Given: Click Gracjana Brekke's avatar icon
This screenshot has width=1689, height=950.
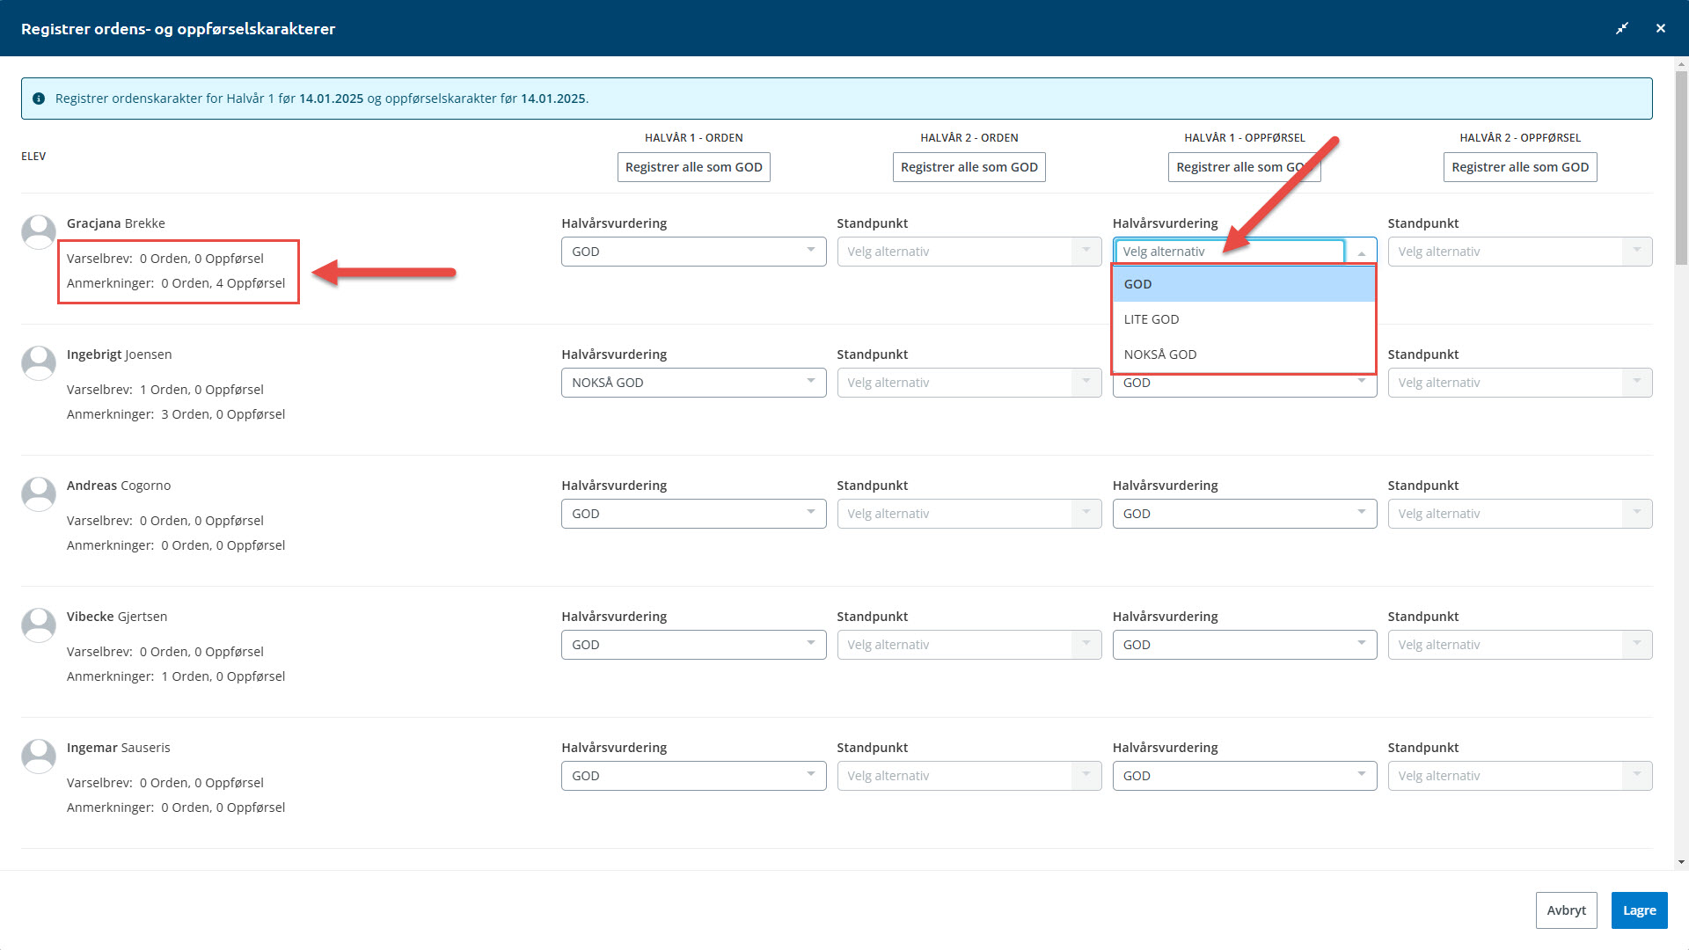Looking at the screenshot, I should coord(39,232).
